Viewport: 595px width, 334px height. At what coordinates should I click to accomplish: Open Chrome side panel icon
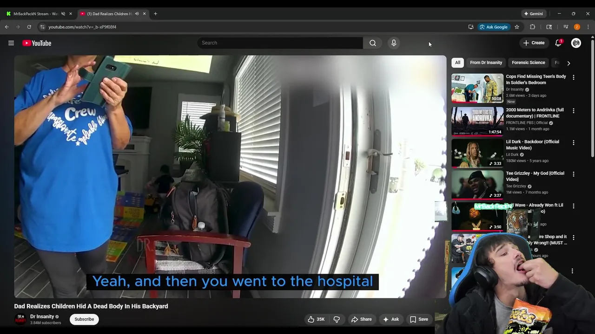coord(549,27)
